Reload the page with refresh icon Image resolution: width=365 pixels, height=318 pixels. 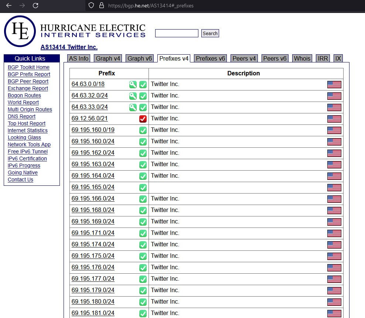(x=35, y=5)
